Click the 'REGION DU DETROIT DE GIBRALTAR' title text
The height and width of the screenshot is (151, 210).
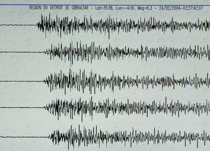[x=59, y=8]
